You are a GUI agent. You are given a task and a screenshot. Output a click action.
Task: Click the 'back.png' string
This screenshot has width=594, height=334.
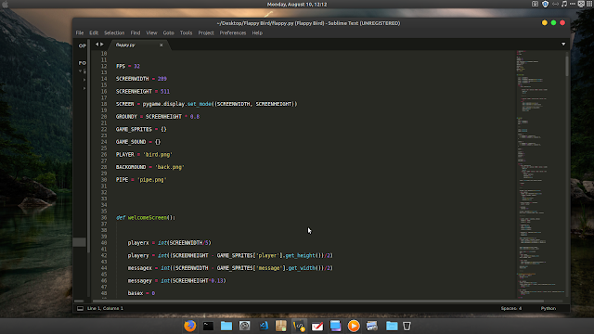pos(169,167)
